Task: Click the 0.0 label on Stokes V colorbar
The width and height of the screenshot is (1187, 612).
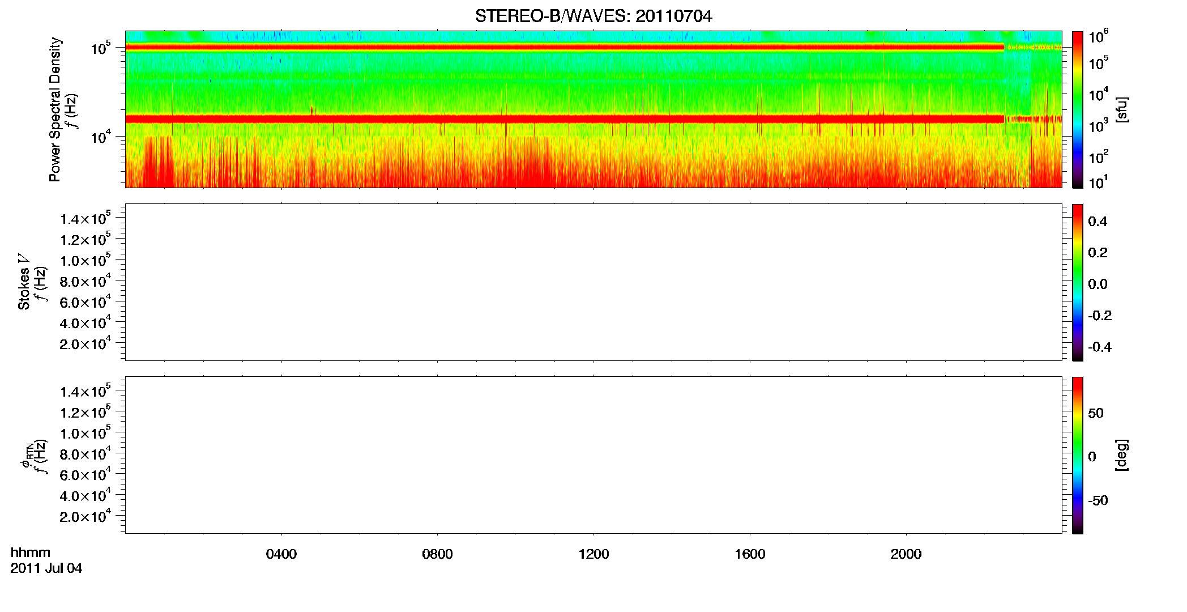Action: coord(1098,284)
